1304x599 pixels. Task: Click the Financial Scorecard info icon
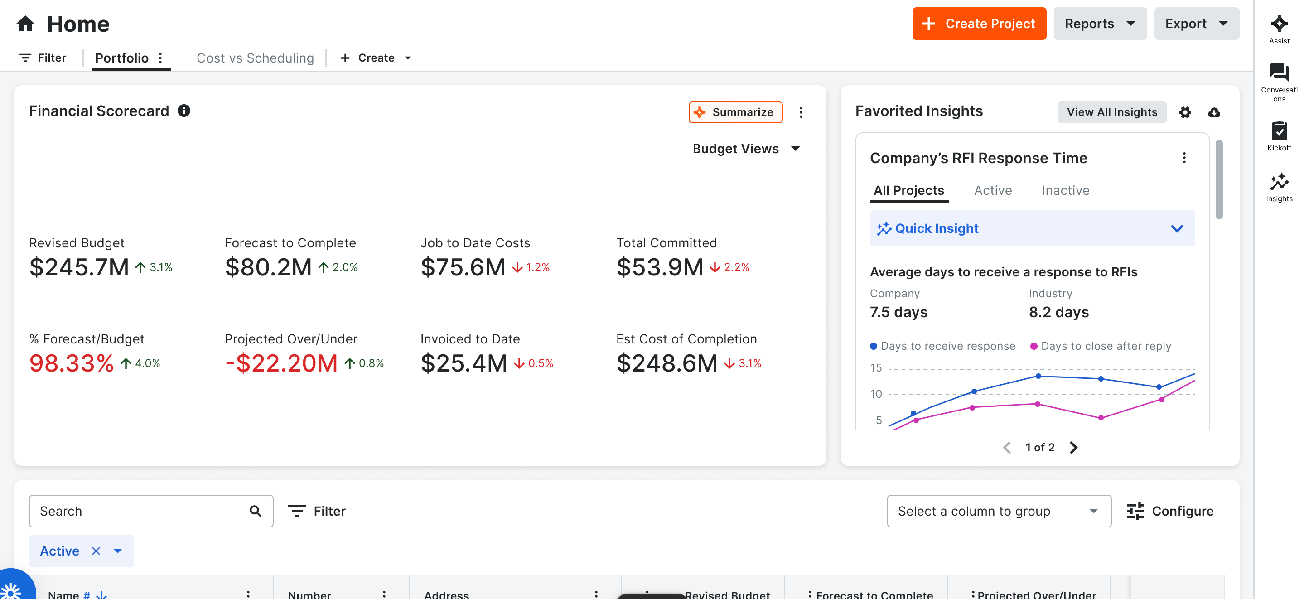[x=184, y=111]
